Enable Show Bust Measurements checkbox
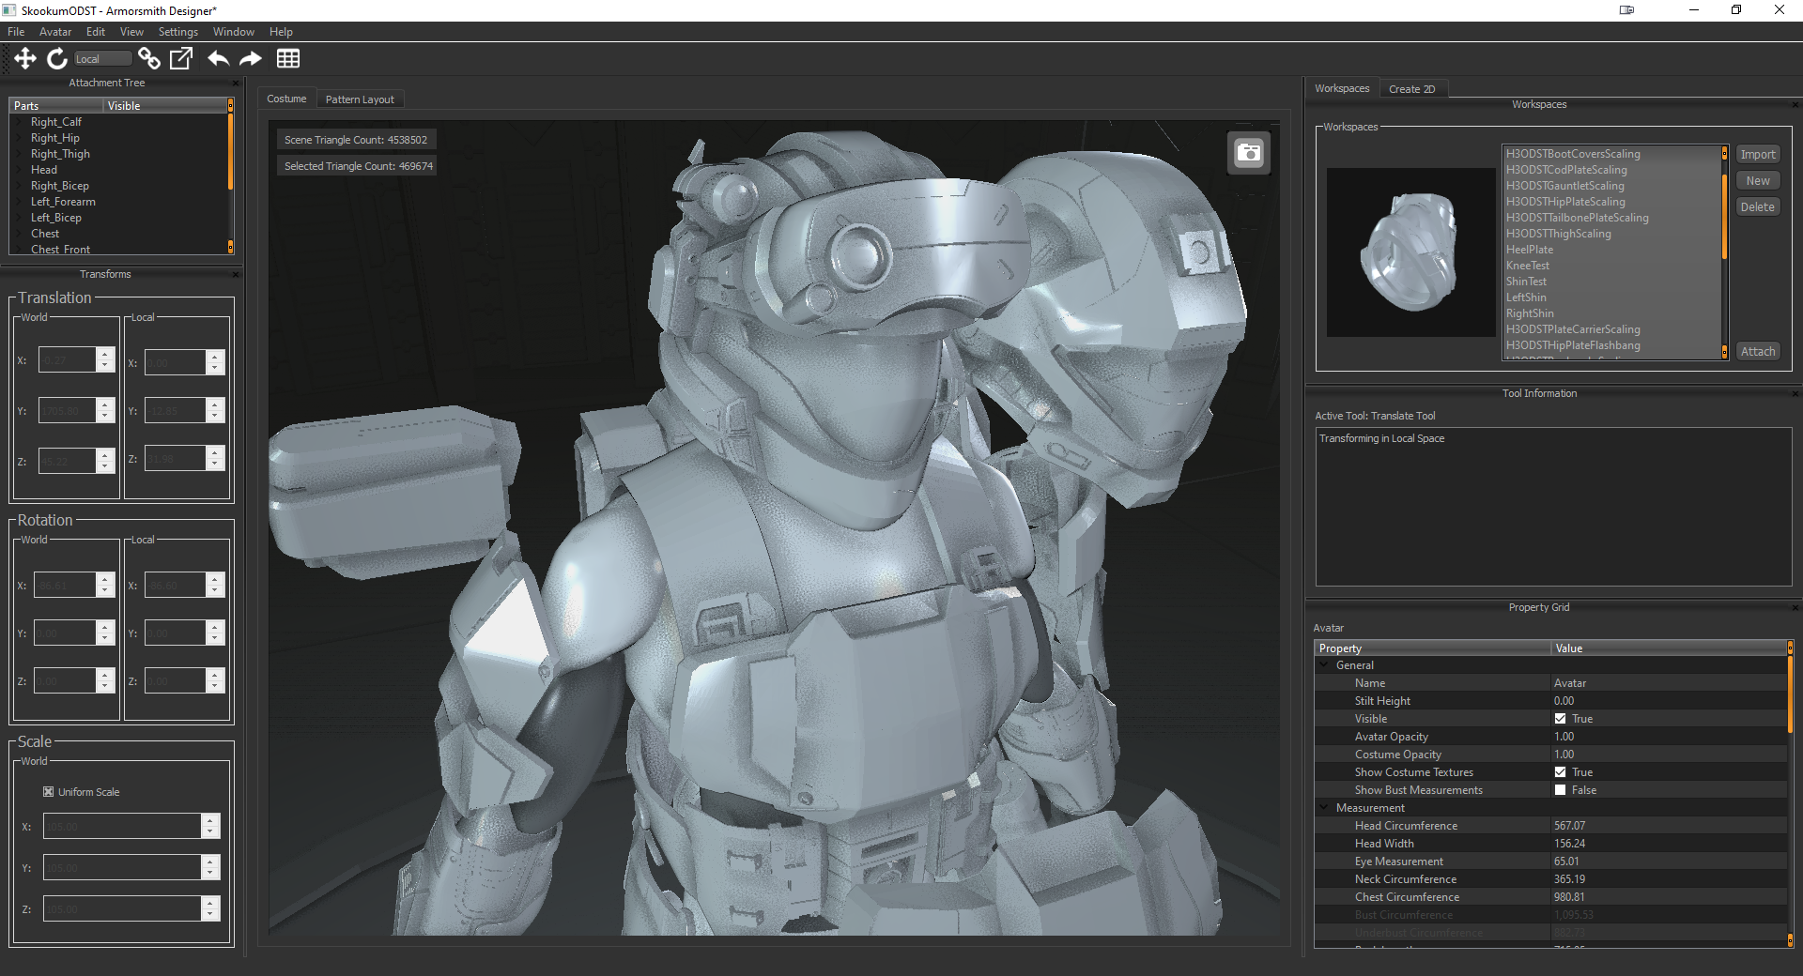Image resolution: width=1803 pixels, height=976 pixels. tap(1561, 790)
